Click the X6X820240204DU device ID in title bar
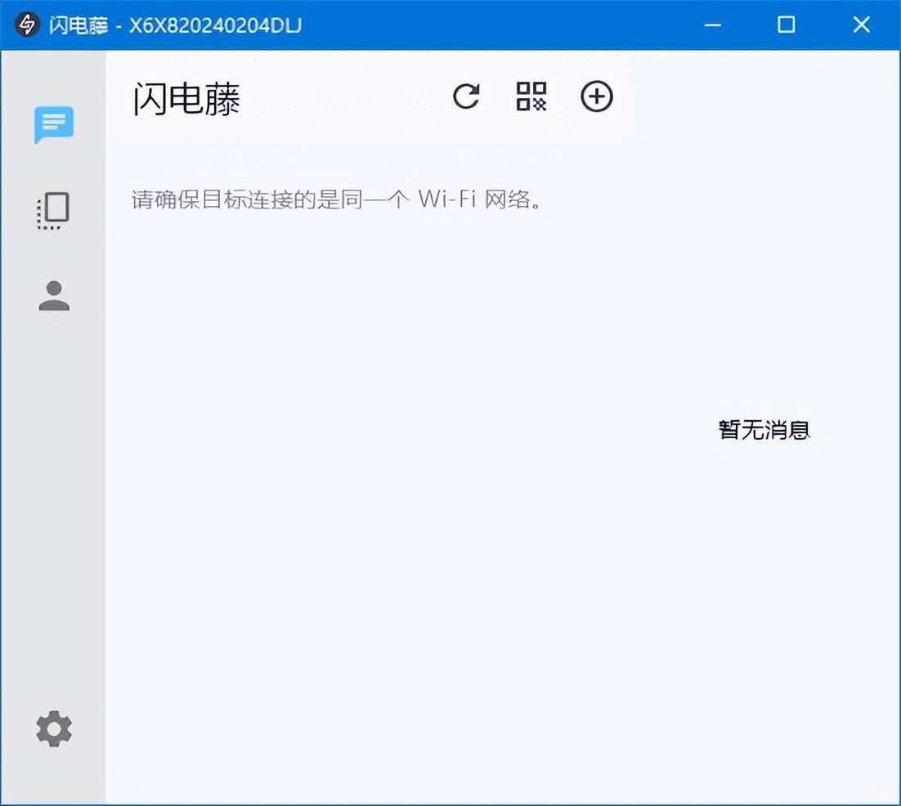The image size is (901, 806). (215, 25)
